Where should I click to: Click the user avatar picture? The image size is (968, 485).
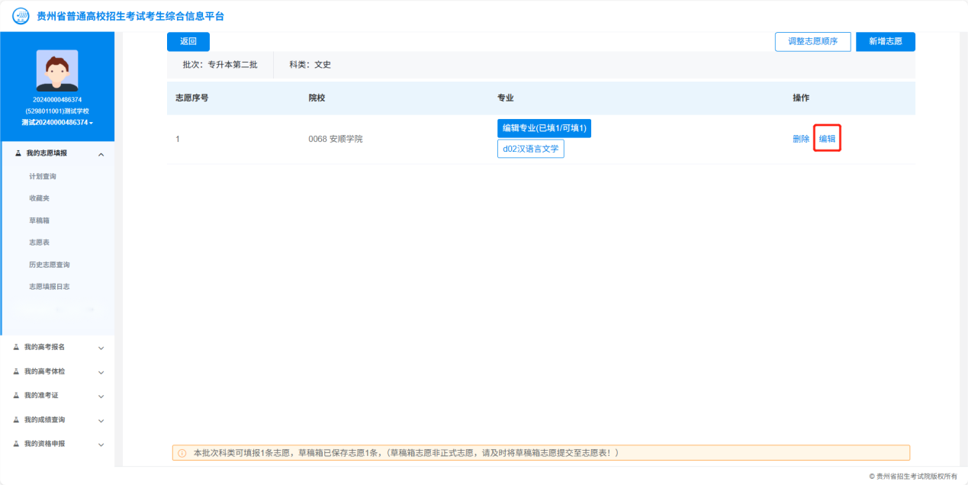57,71
